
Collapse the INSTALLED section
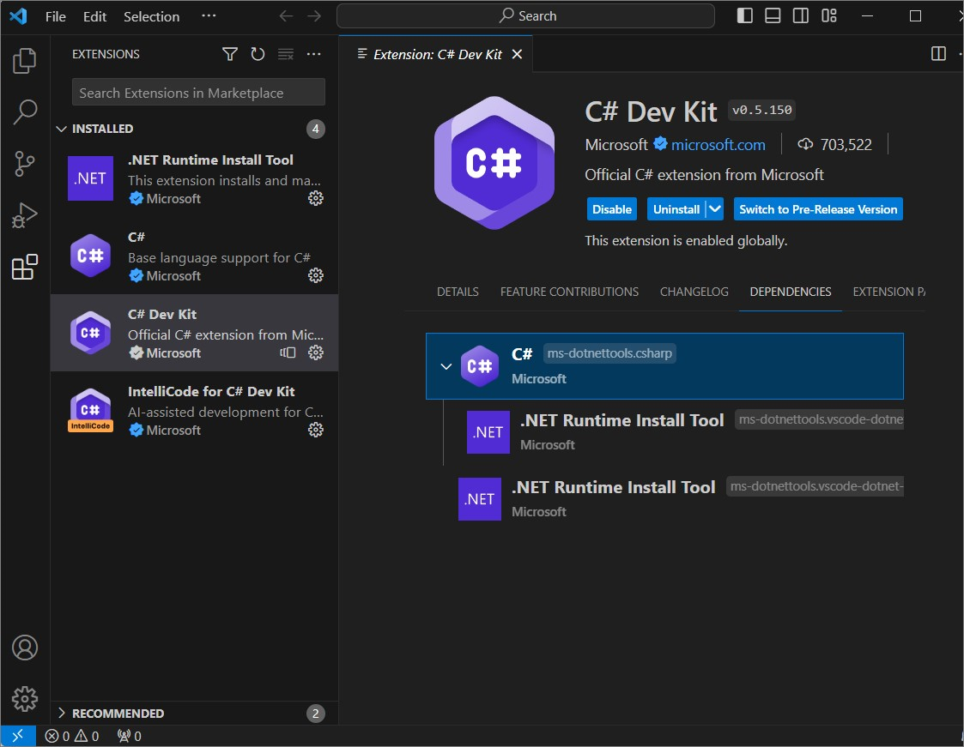pos(61,129)
